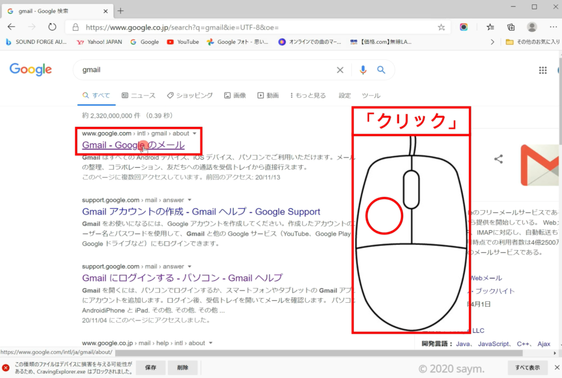Expand arrow next to first support.google.com result
This screenshot has width=562, height=378.
(x=189, y=200)
